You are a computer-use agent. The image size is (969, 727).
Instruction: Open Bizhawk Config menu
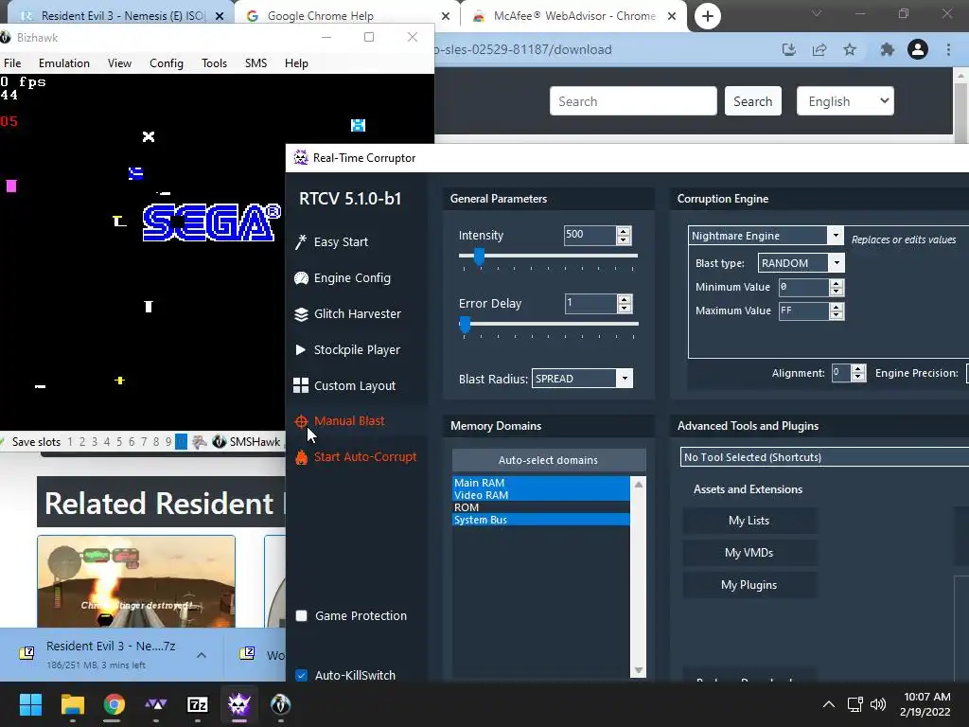point(167,63)
